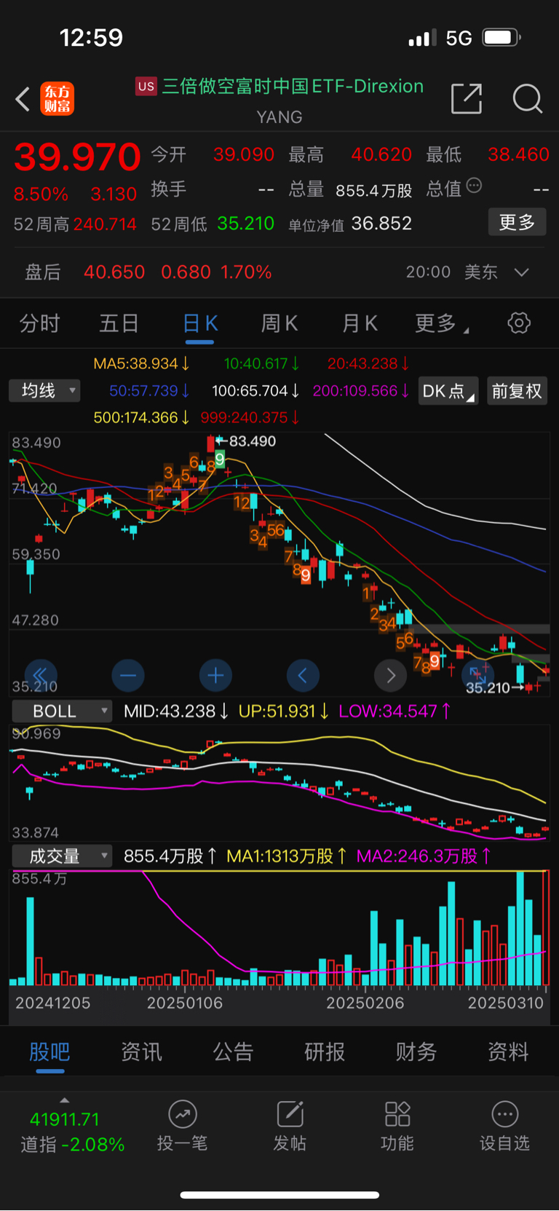Tap the 999:240.375 moving average value

[x=250, y=418]
